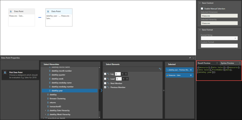
Task: Pin the Data Point Properties panel
Action: click(x=190, y=58)
